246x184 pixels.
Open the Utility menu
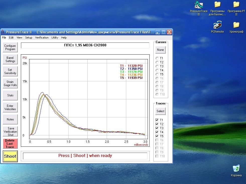point(55,38)
